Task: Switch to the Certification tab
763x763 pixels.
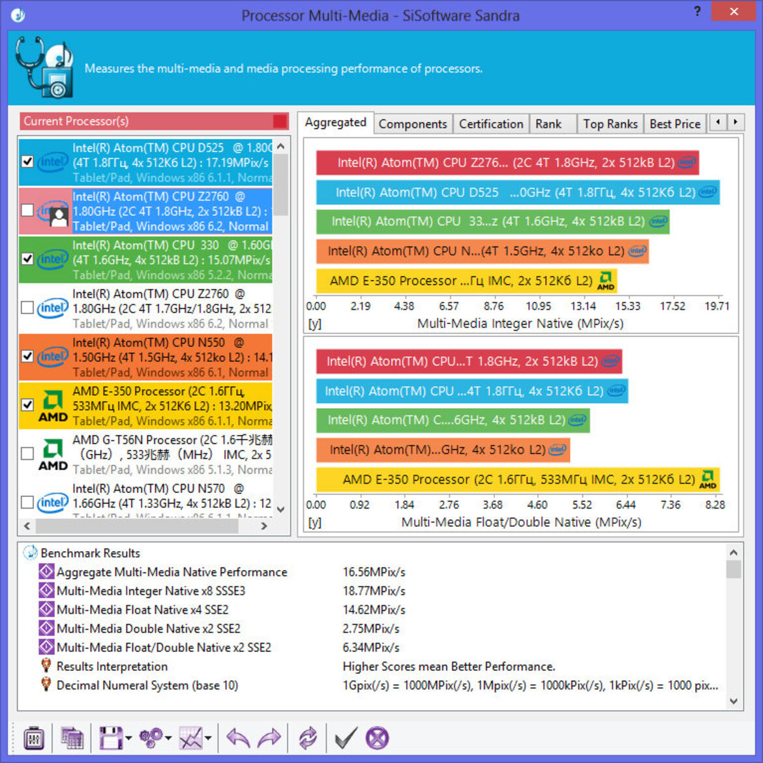Action: [491, 124]
